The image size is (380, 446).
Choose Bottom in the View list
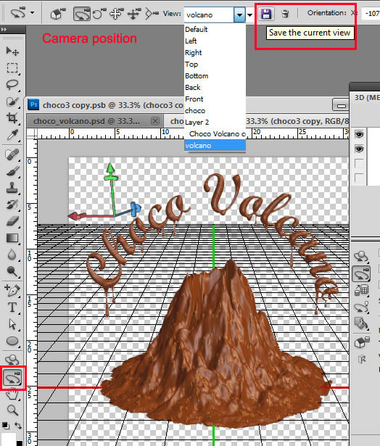coord(215,76)
